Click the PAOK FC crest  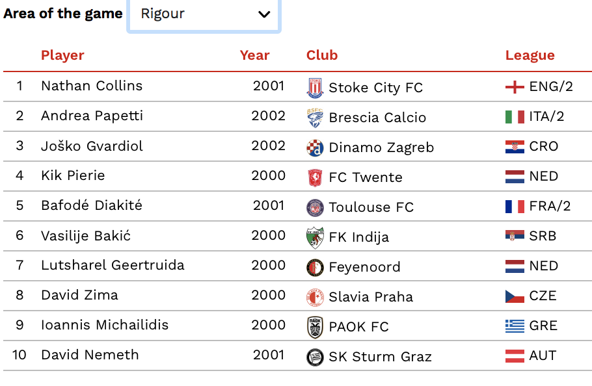click(315, 327)
